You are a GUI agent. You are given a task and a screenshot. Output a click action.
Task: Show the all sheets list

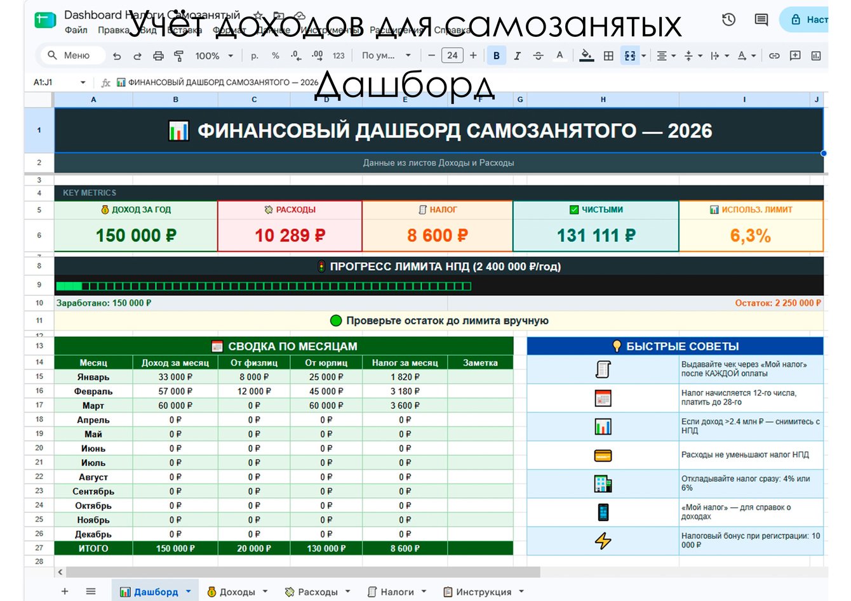click(91, 591)
